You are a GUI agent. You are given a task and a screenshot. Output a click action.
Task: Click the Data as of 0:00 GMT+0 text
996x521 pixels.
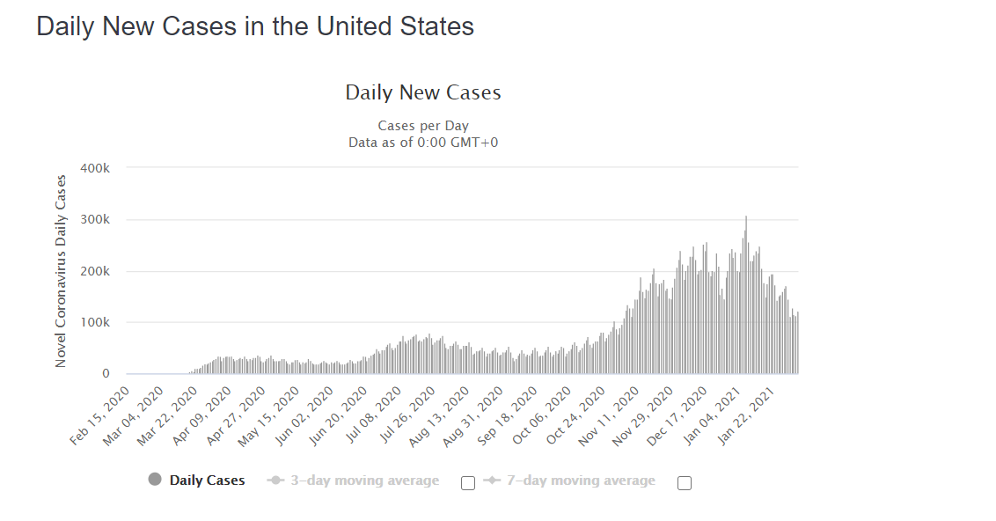[x=423, y=143]
